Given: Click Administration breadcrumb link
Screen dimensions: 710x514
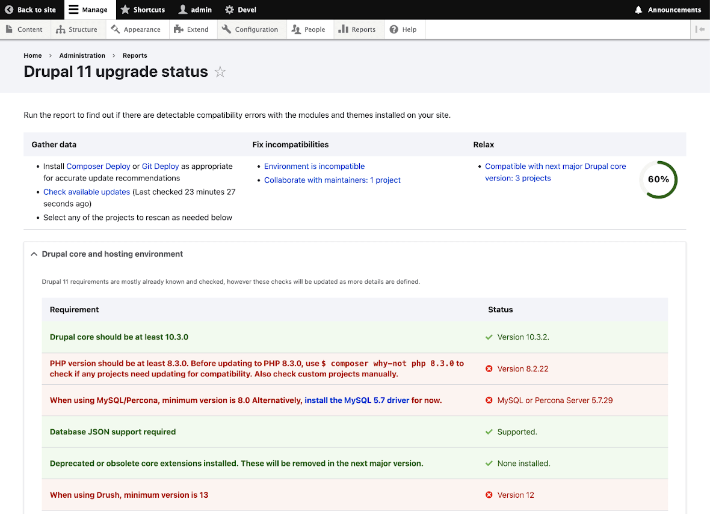Looking at the screenshot, I should [x=82, y=55].
